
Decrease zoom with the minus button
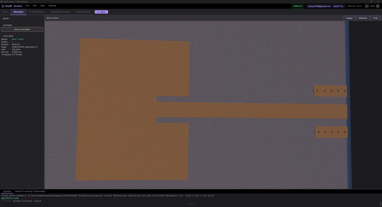(367, 6)
